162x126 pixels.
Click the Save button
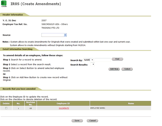pyautogui.click(x=77, y=121)
